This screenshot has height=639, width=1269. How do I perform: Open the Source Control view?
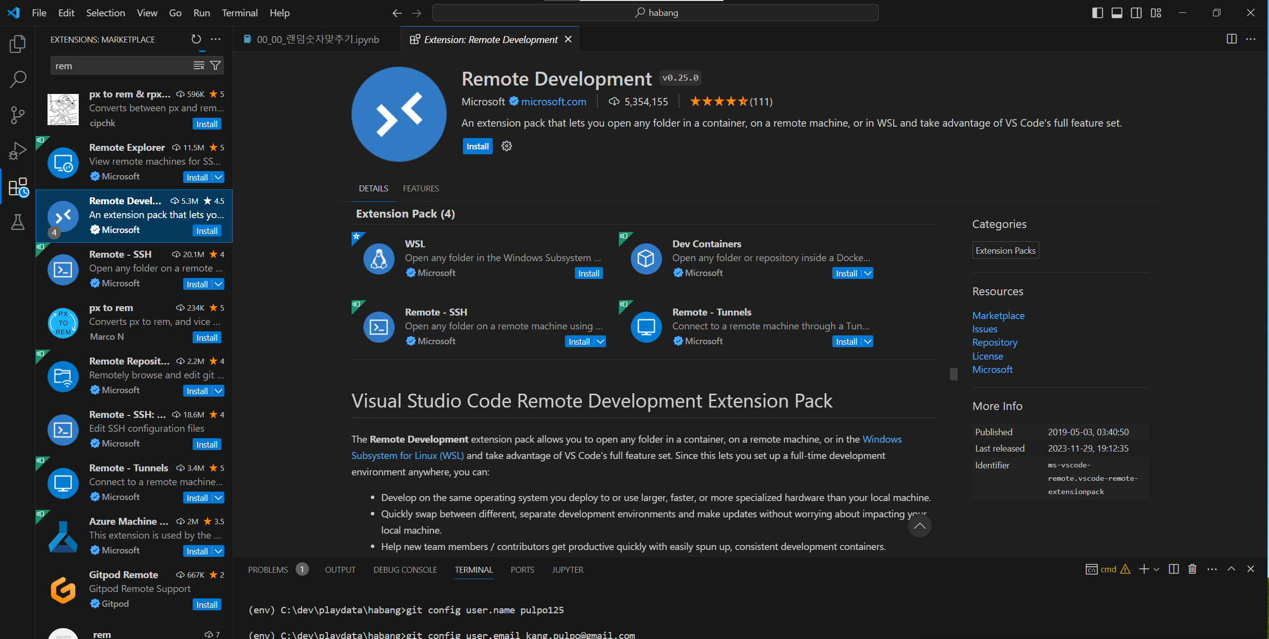(18, 115)
